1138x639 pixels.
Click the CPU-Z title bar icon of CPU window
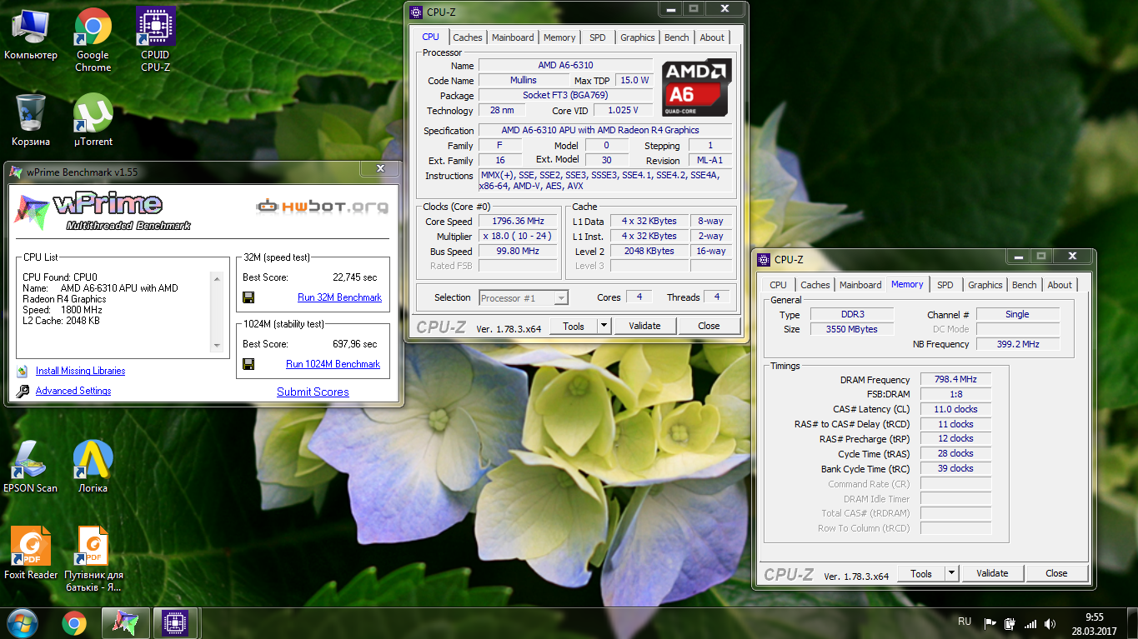tap(417, 12)
